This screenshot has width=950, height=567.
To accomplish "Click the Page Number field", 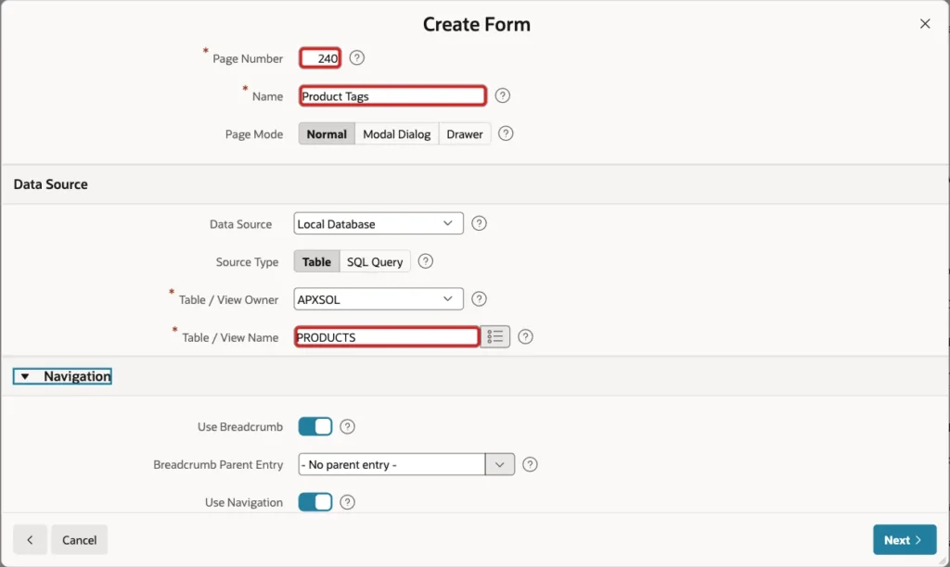I will [320, 58].
